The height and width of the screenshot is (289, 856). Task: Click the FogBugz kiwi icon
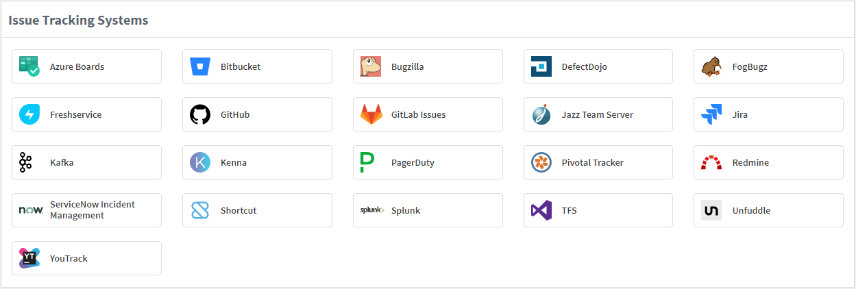click(711, 66)
